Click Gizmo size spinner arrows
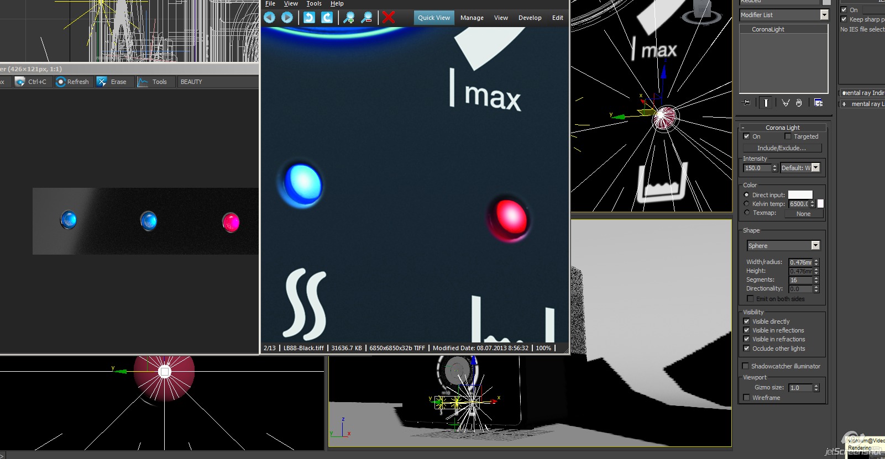Viewport: 885px width, 459px height. (x=816, y=388)
